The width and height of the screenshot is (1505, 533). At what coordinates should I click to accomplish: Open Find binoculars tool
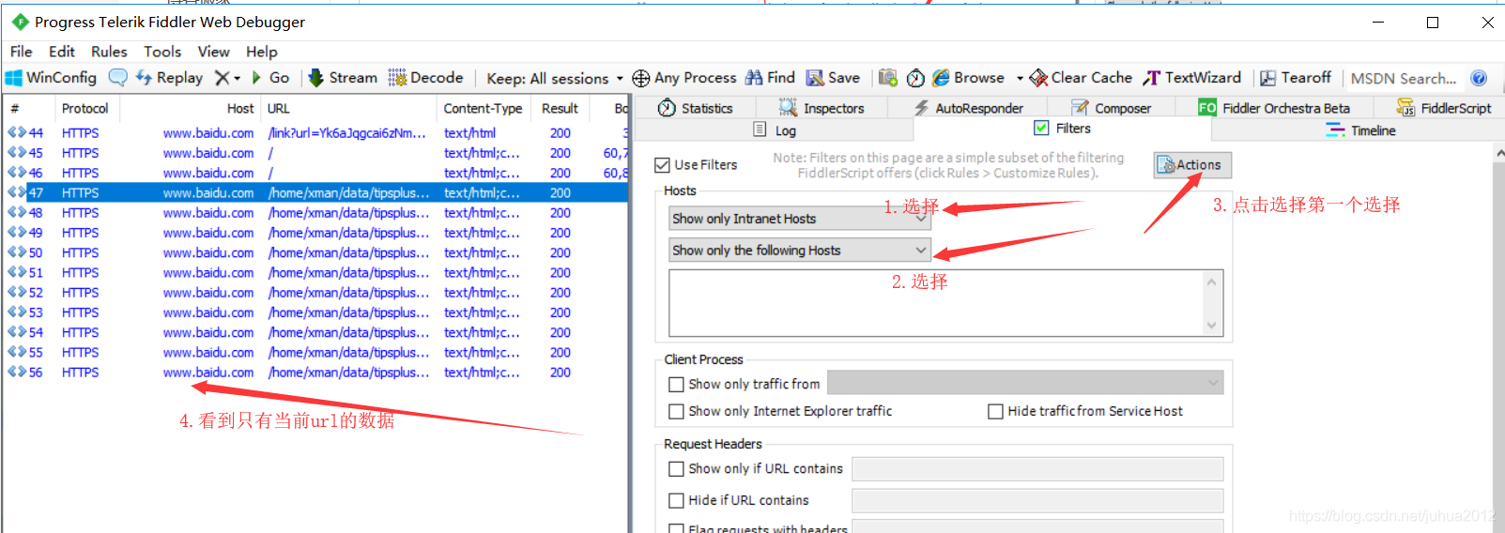[770, 78]
